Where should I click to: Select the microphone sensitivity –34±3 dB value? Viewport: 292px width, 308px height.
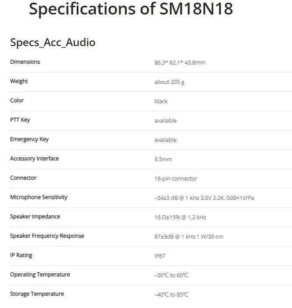pyautogui.click(x=204, y=198)
